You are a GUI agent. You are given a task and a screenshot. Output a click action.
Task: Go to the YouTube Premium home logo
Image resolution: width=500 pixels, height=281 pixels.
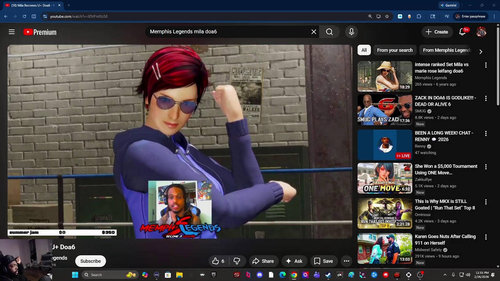[x=40, y=32]
